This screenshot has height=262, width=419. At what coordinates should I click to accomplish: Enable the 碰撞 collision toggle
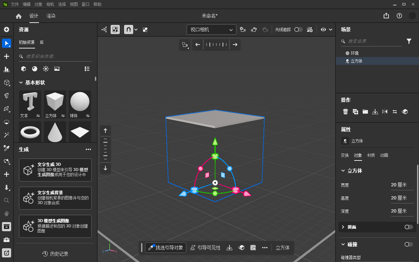click(x=409, y=244)
